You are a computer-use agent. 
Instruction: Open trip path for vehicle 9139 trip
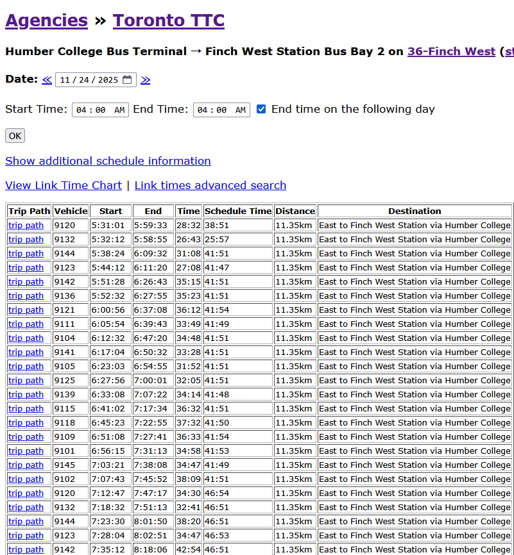(x=26, y=395)
